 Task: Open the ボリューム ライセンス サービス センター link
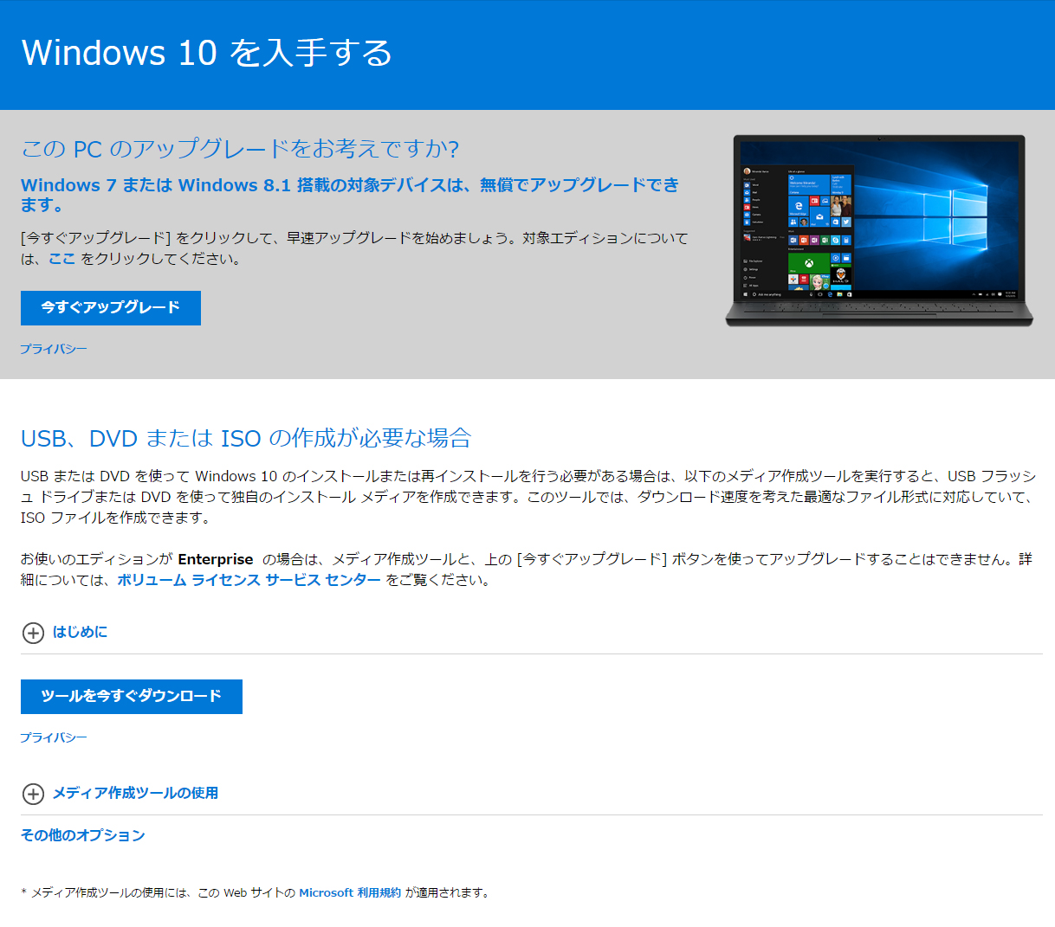click(249, 580)
